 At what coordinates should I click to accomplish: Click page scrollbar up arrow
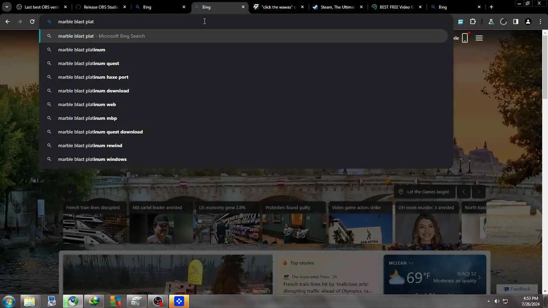[545, 32]
